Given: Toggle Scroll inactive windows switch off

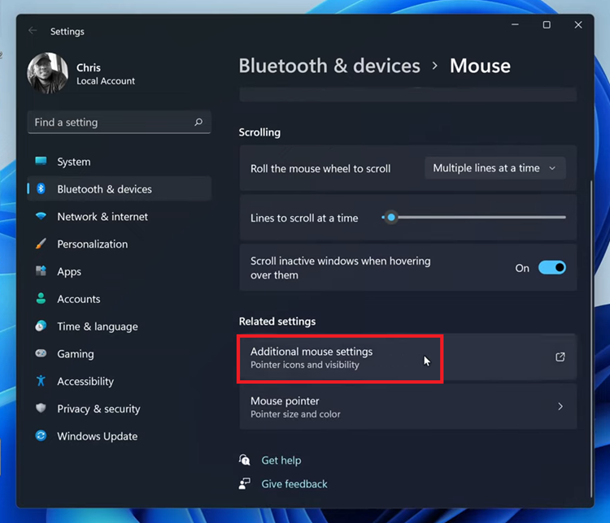Looking at the screenshot, I should (x=552, y=268).
